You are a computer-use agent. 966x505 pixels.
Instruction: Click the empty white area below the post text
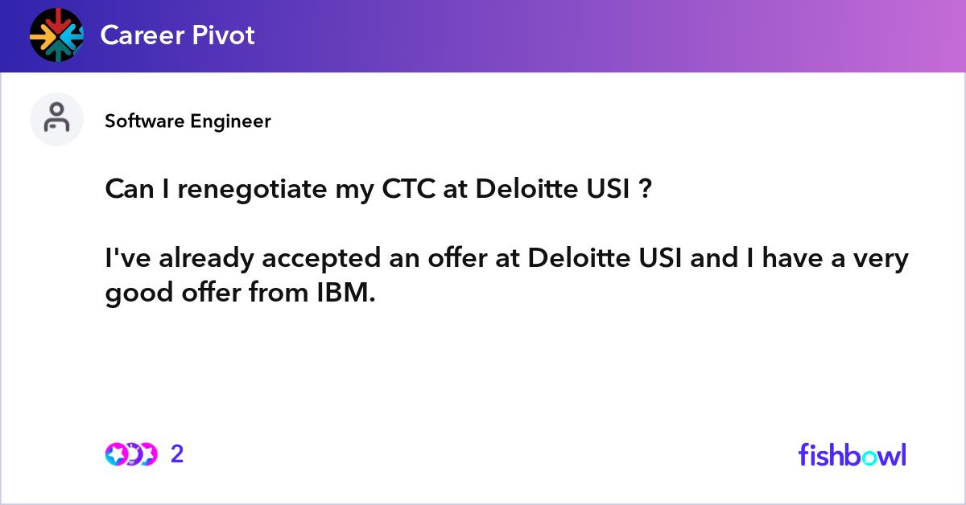(x=483, y=370)
